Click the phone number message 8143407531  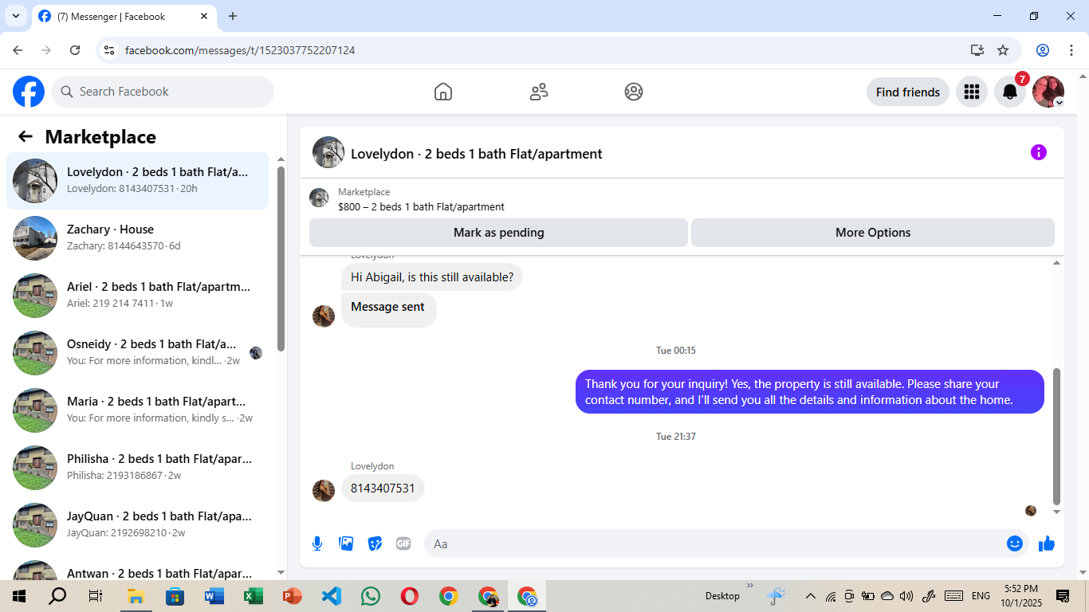pyautogui.click(x=383, y=488)
